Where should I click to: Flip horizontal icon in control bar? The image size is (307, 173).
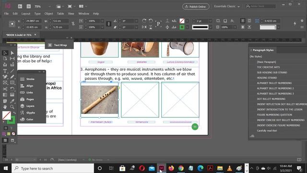pos(144,27)
